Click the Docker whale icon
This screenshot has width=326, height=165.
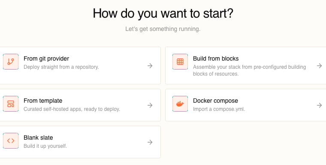tap(180, 104)
